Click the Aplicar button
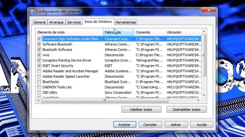 [176, 124]
